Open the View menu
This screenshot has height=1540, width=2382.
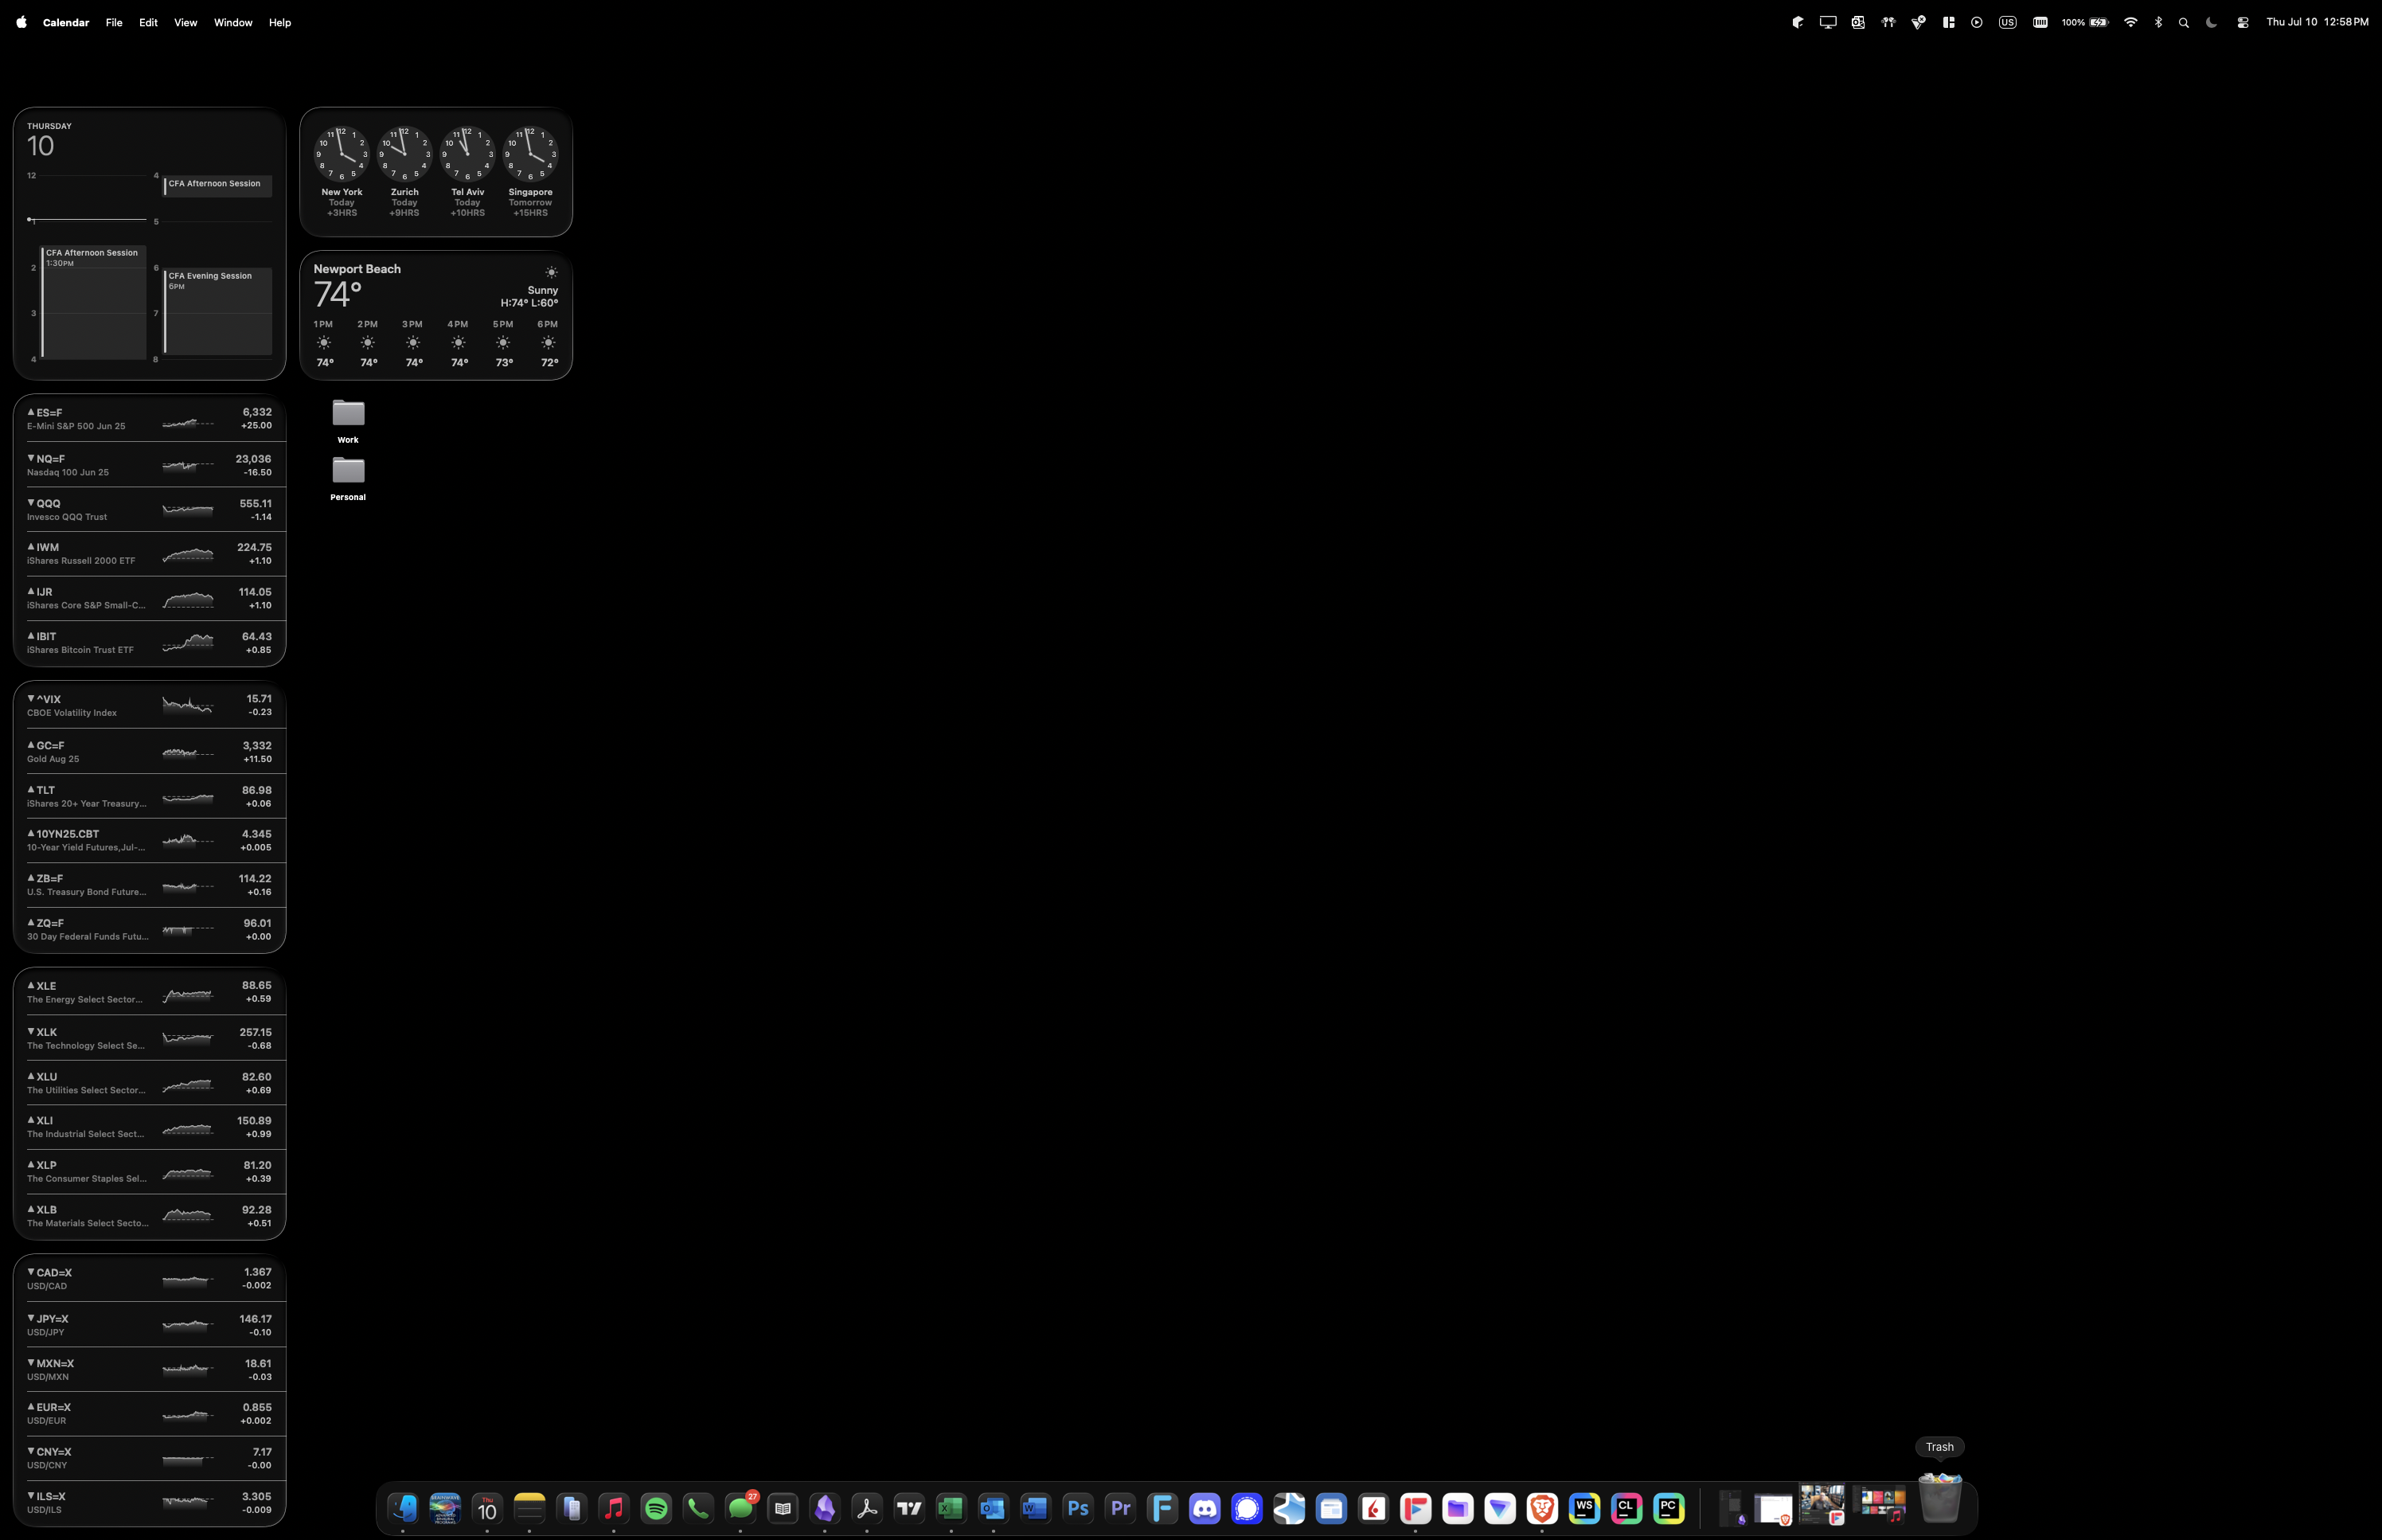[186, 22]
